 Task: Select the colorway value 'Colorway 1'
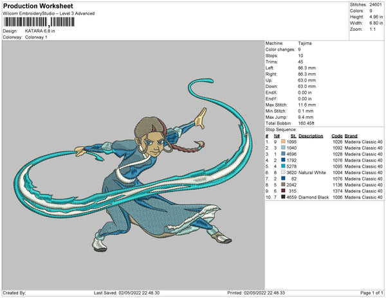[x=36, y=37]
